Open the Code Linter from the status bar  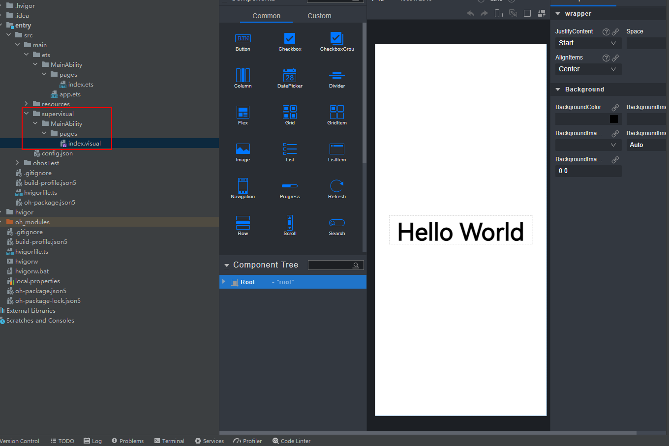tap(291, 441)
